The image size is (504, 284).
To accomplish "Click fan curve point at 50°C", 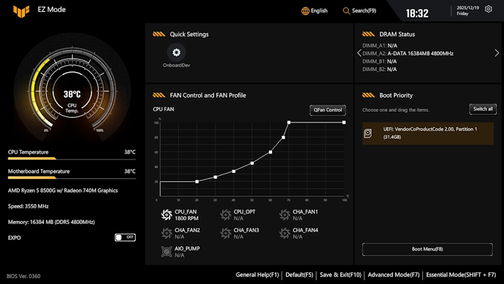I will (x=252, y=163).
